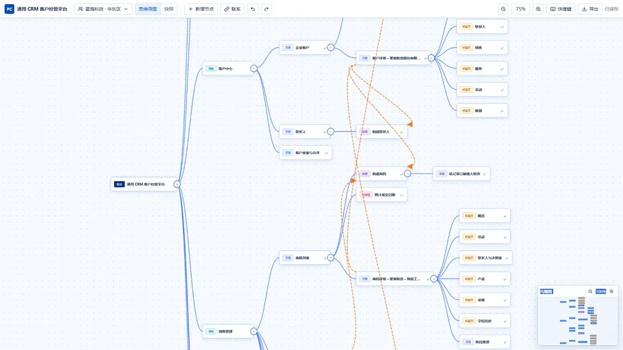Collapse the root 通用 CRM 客户经营平台 node
The height and width of the screenshot is (350, 623).
point(177,184)
